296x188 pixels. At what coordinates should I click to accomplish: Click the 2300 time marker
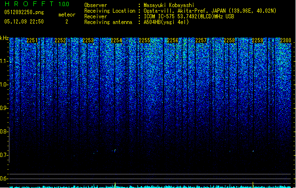pyautogui.click(x=286, y=40)
